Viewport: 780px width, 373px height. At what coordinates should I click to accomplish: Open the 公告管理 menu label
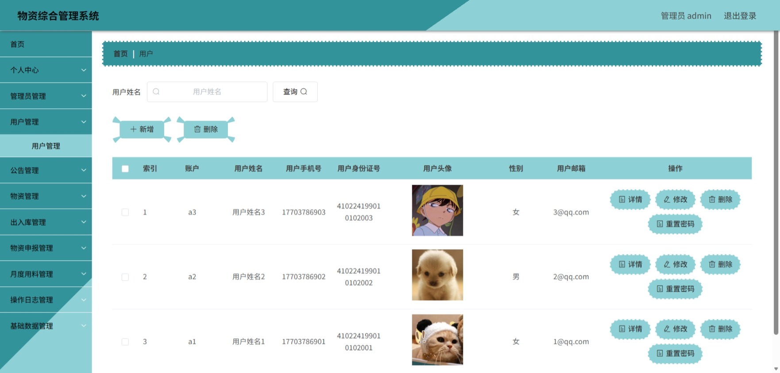click(24, 170)
